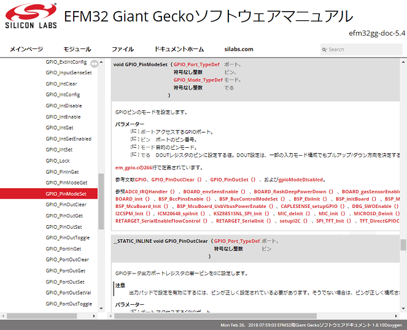Open em_gpio.c line 266 link

(134, 167)
